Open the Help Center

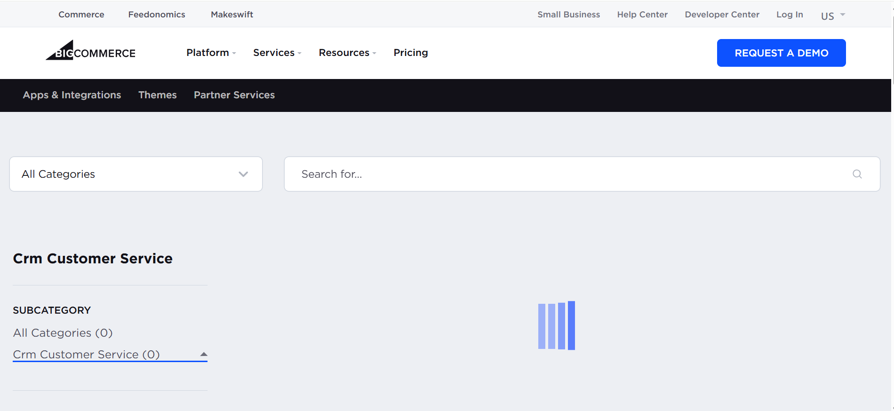[642, 15]
